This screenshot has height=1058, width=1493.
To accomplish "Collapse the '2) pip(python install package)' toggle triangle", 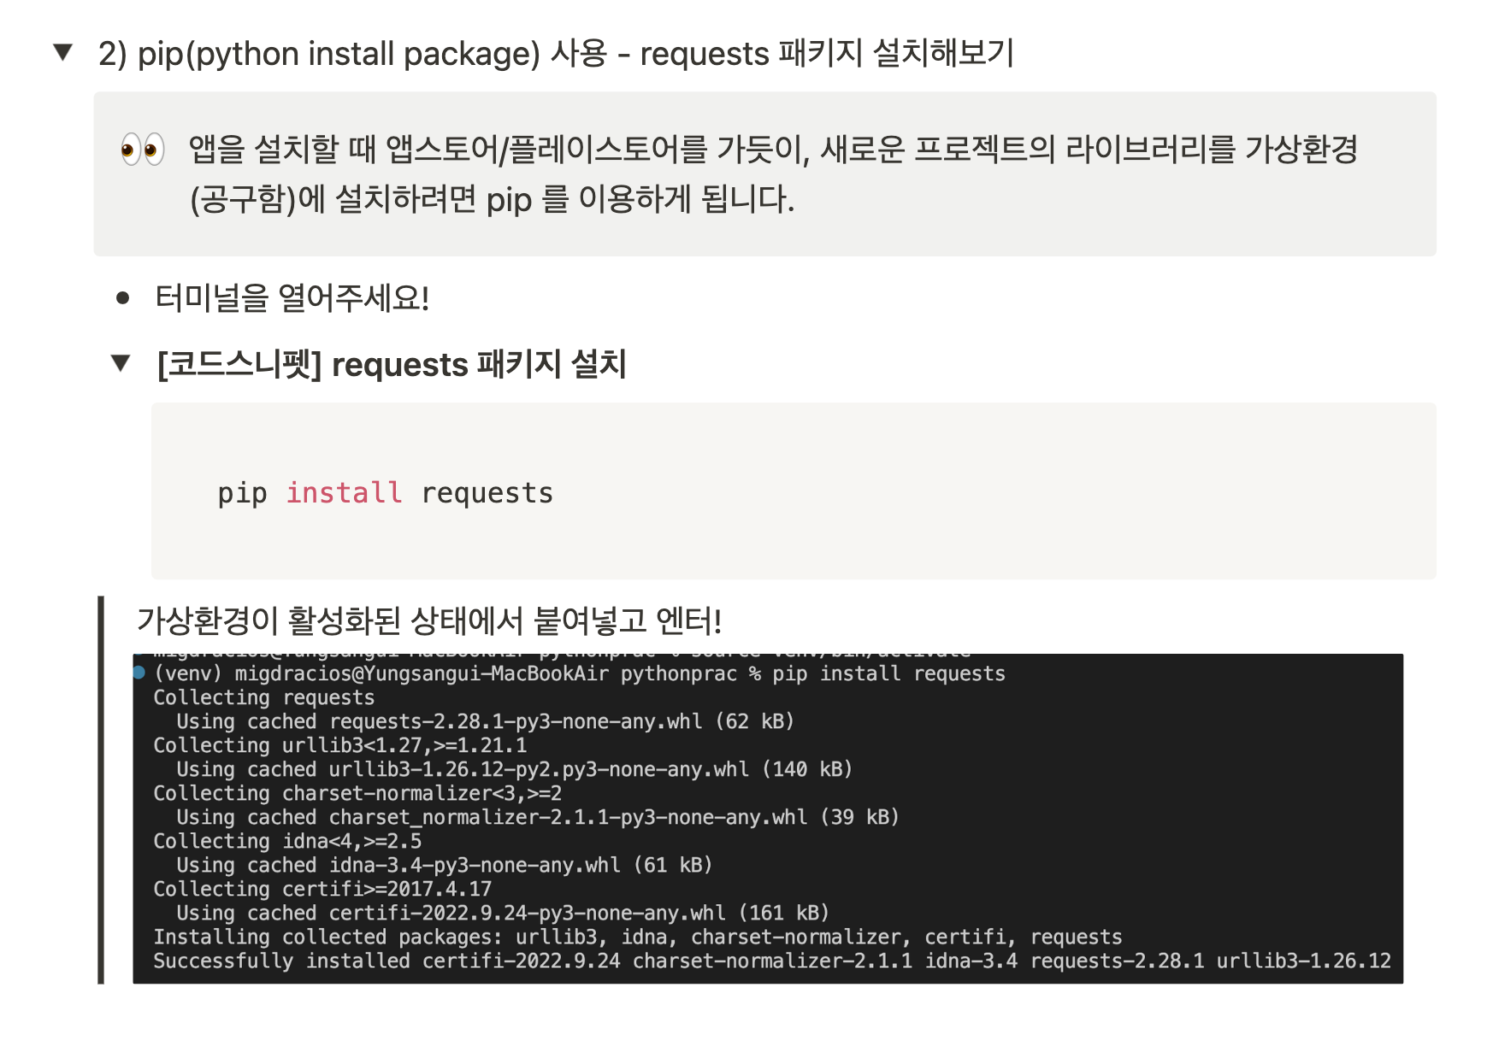I will point(62,53).
